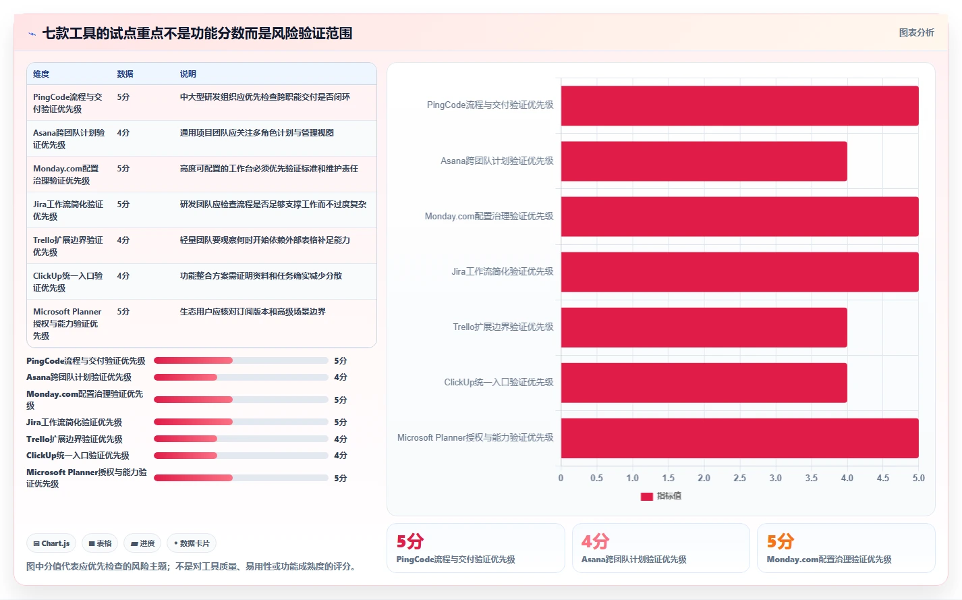Click the dashboard title 七款工具的试点重点
Image resolution: width=962 pixels, height=600 pixels.
point(197,33)
